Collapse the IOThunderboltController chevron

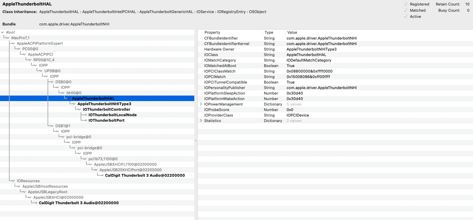[x=79, y=109]
